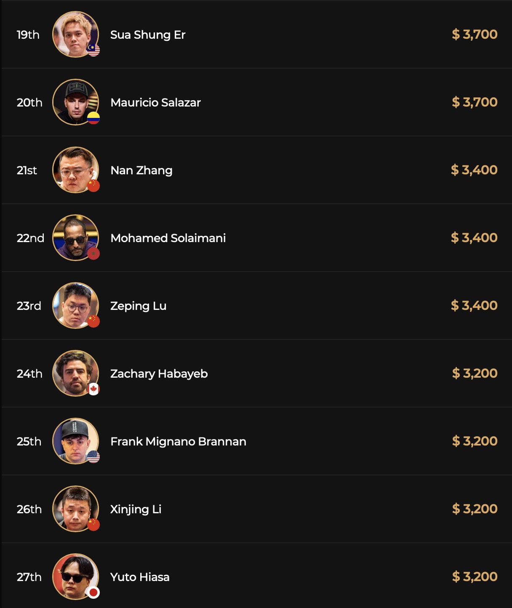The height and width of the screenshot is (608, 512).
Task: Click the China flag badge on Xinjing Li
Action: [x=93, y=525]
